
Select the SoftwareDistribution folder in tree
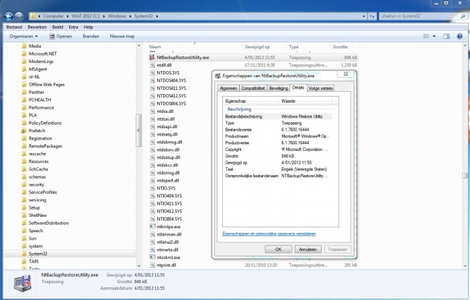[48, 223]
